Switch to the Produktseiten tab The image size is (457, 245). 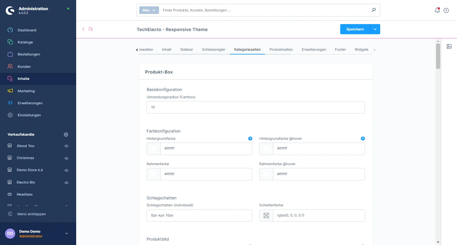[281, 49]
